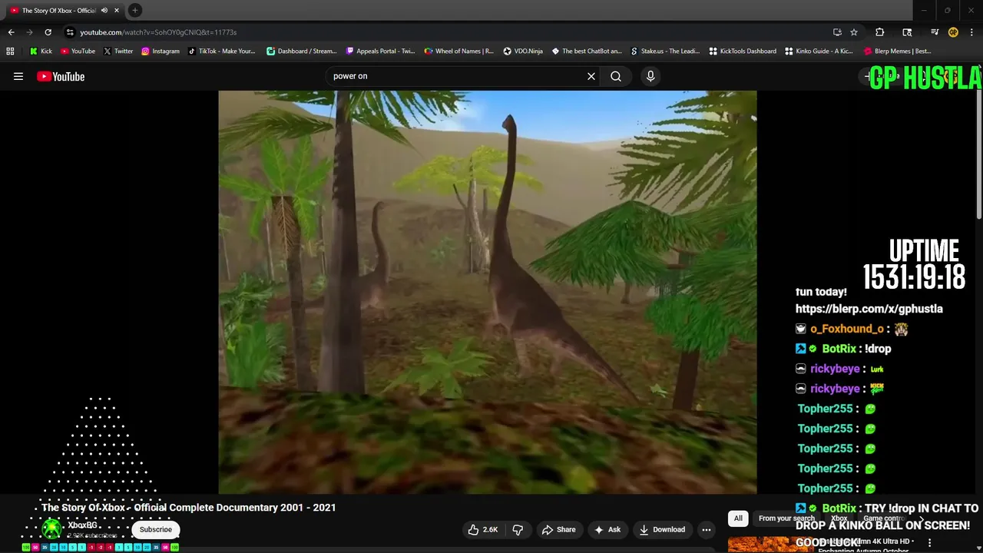Image resolution: width=983 pixels, height=553 pixels.
Task: Open the Kinko Guide bookmark
Action: pyautogui.click(x=819, y=51)
